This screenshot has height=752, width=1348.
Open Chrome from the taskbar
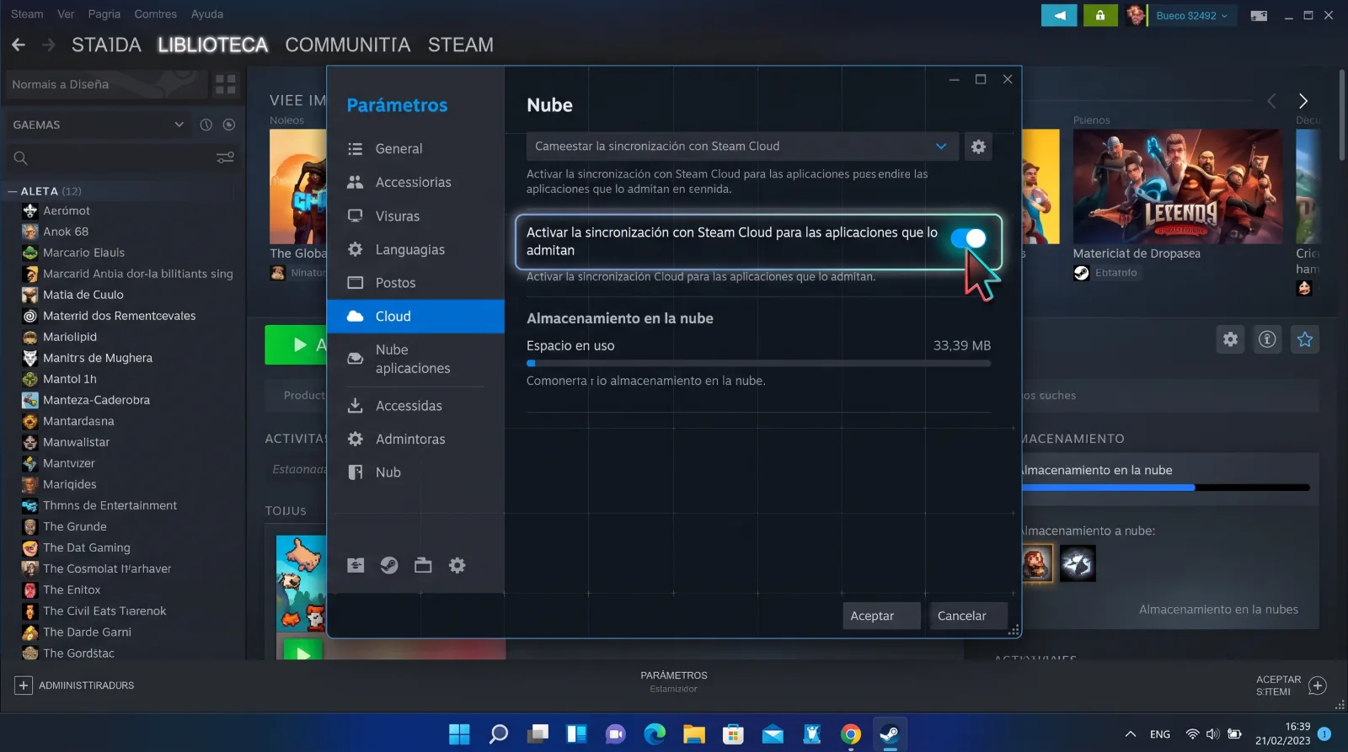pyautogui.click(x=851, y=734)
